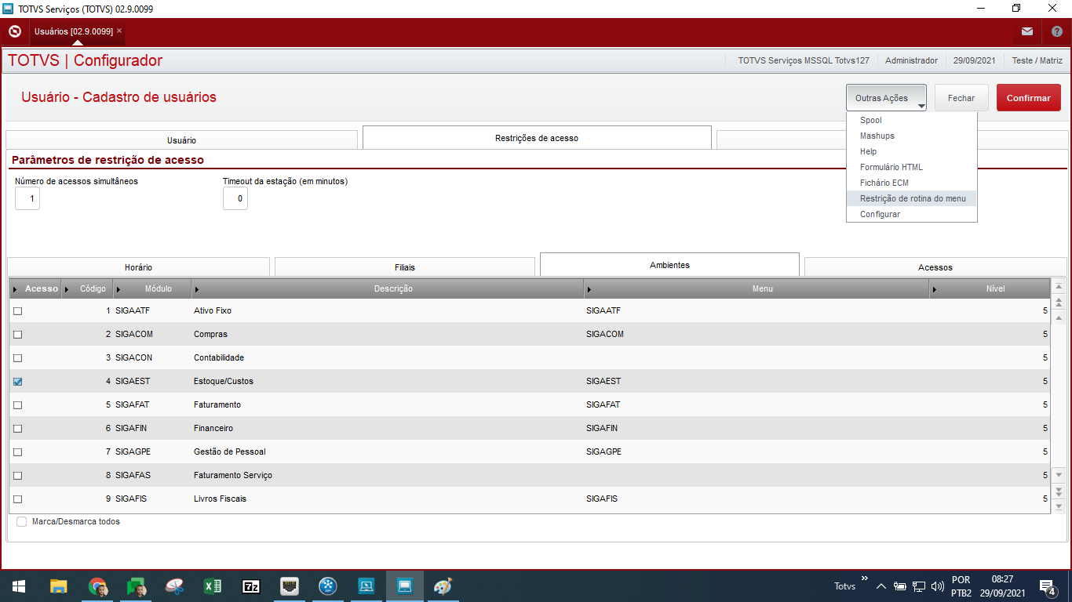Choose Spool from the Outras Ações menu
Image resolution: width=1072 pixels, height=602 pixels.
point(912,120)
